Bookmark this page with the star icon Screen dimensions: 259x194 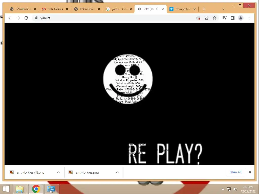(x=214, y=18)
